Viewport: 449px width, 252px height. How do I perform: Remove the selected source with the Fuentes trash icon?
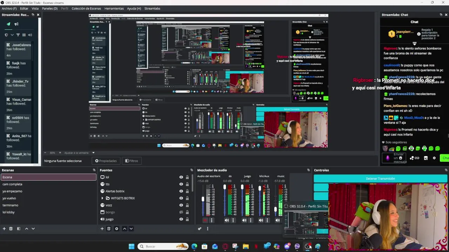pos(109,229)
